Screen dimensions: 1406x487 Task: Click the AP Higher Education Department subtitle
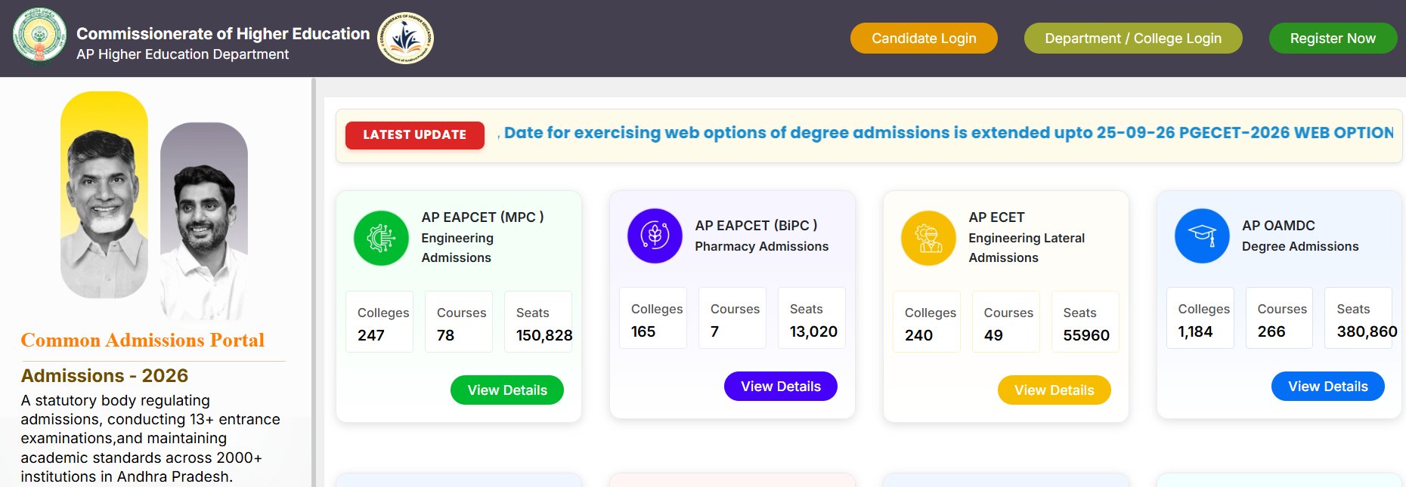coord(182,54)
